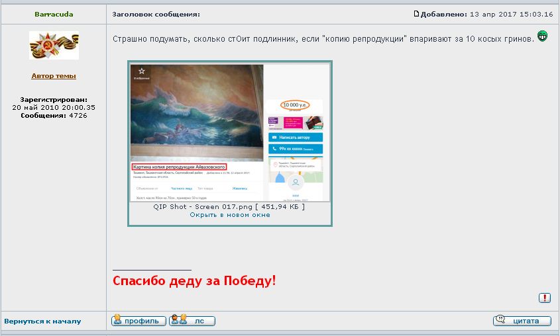
Task: Click the 'Сообщения: 4726' text
Action: pos(54,116)
